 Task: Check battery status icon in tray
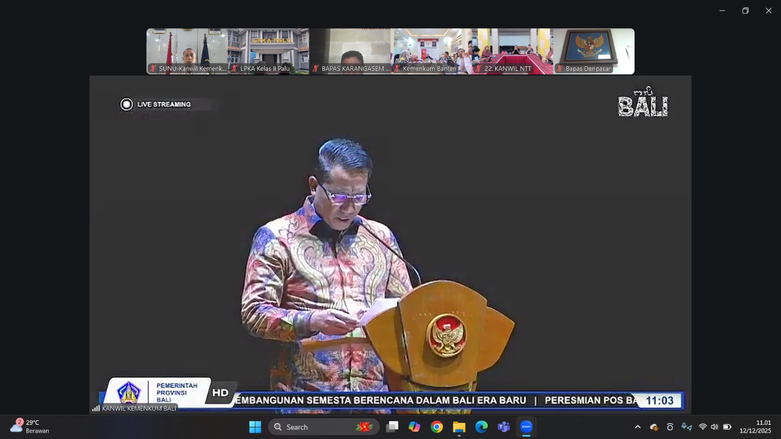coord(727,427)
